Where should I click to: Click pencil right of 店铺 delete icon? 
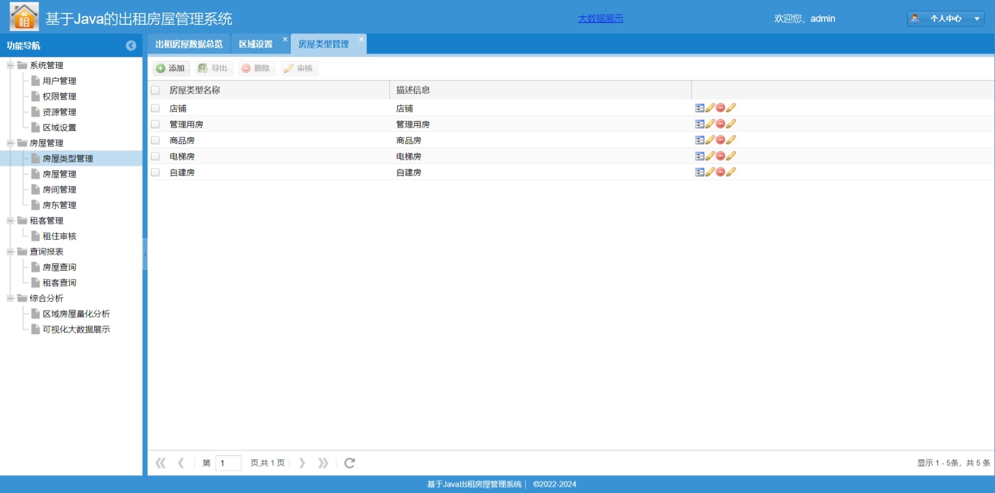(731, 108)
